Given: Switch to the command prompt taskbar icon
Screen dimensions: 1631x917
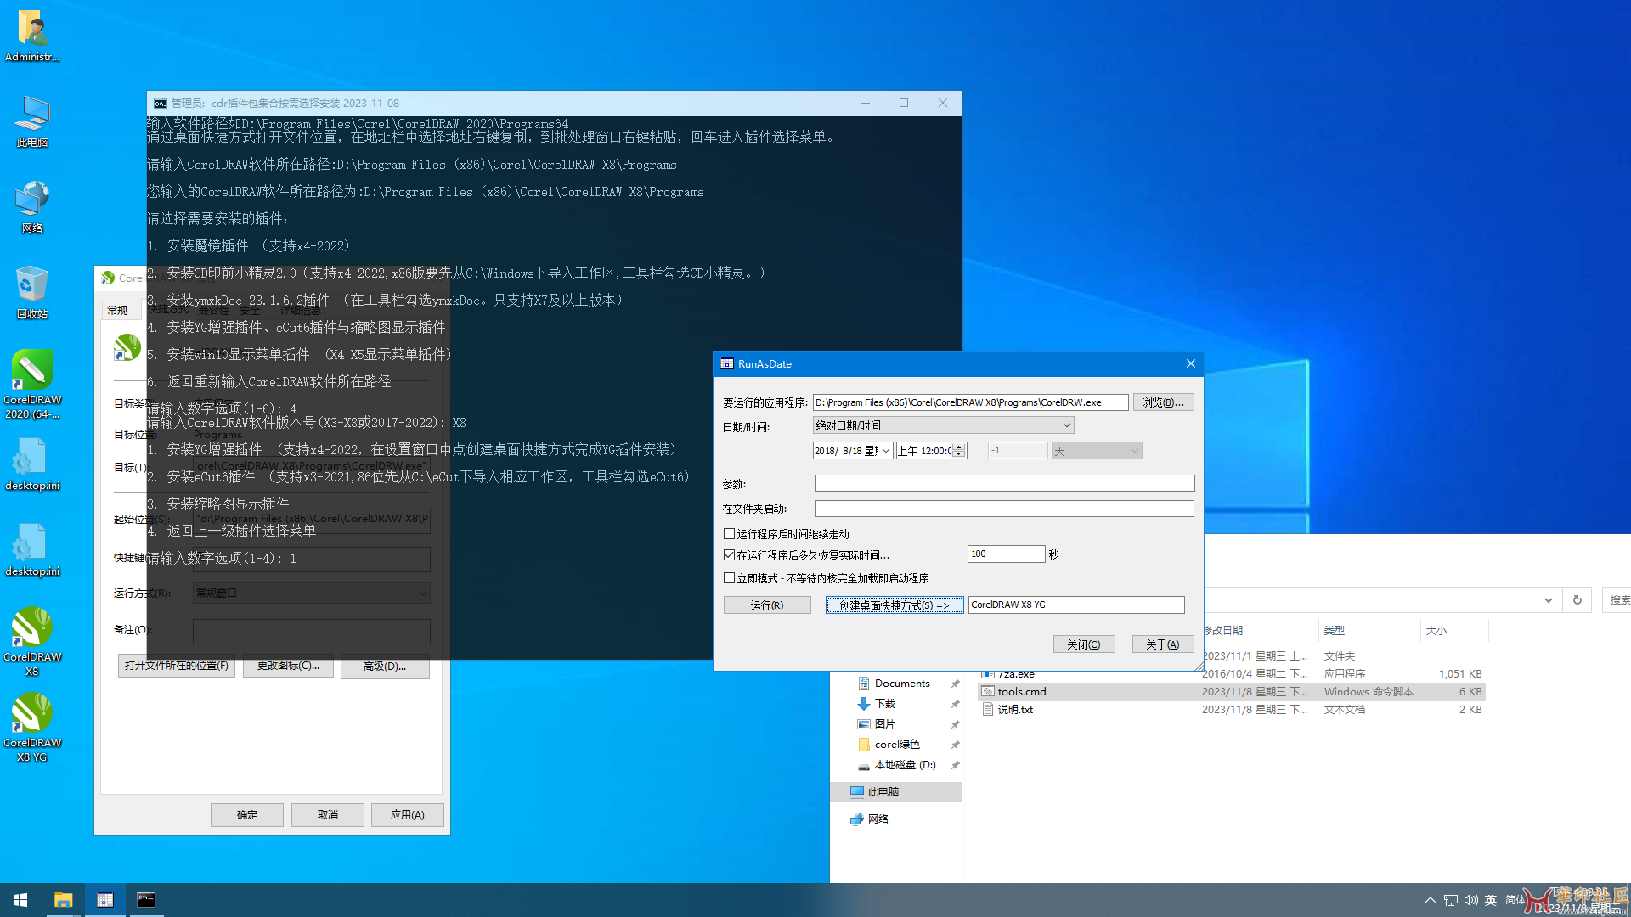Looking at the screenshot, I should pos(146,900).
